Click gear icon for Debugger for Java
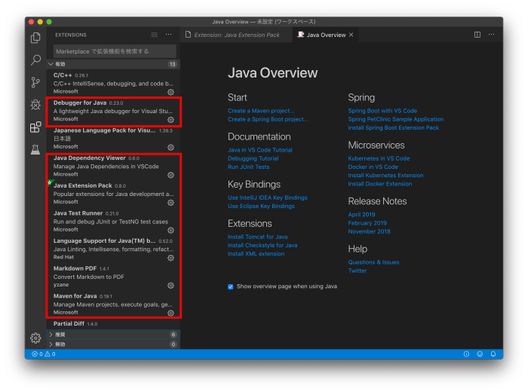The image size is (528, 392). (x=171, y=120)
